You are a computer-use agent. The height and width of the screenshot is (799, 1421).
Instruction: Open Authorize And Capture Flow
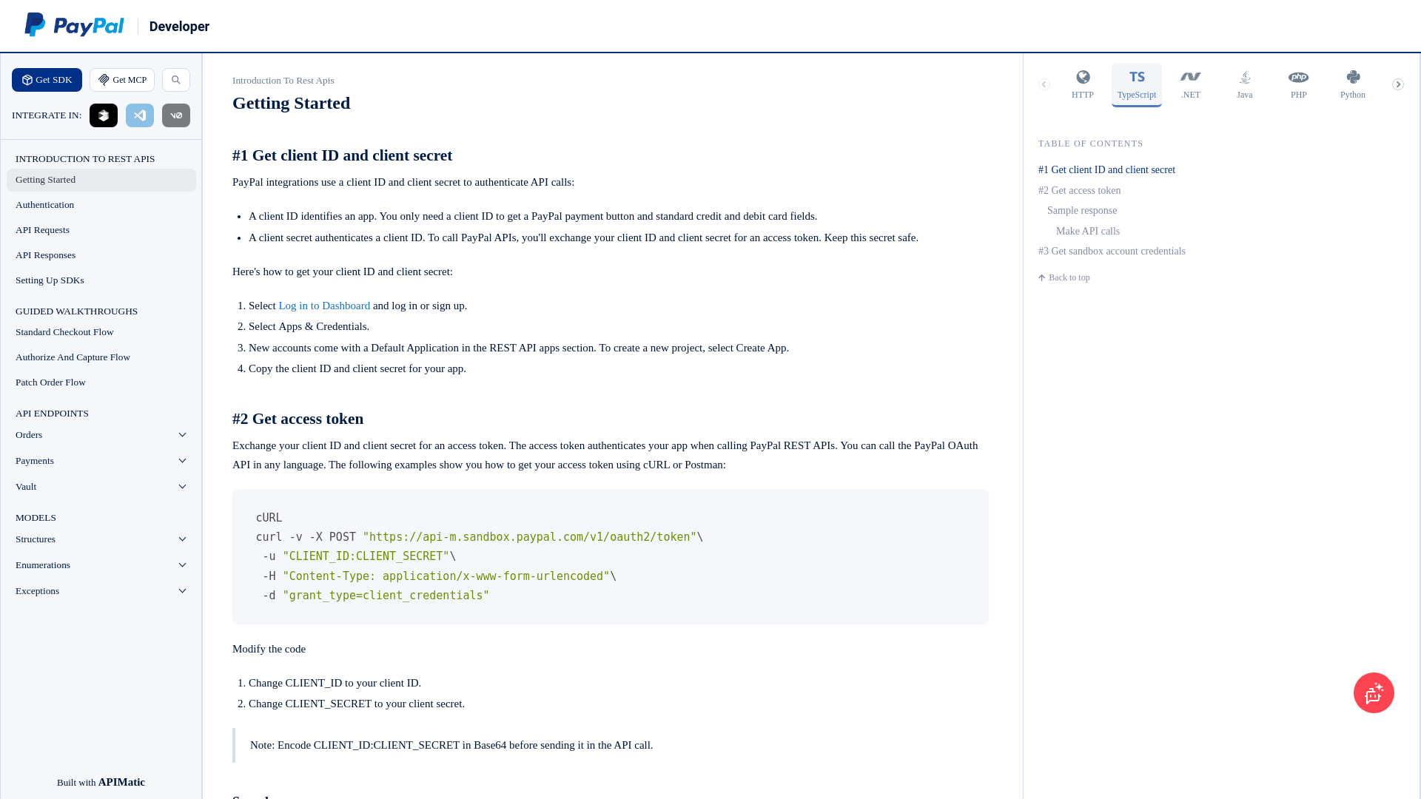point(101,357)
